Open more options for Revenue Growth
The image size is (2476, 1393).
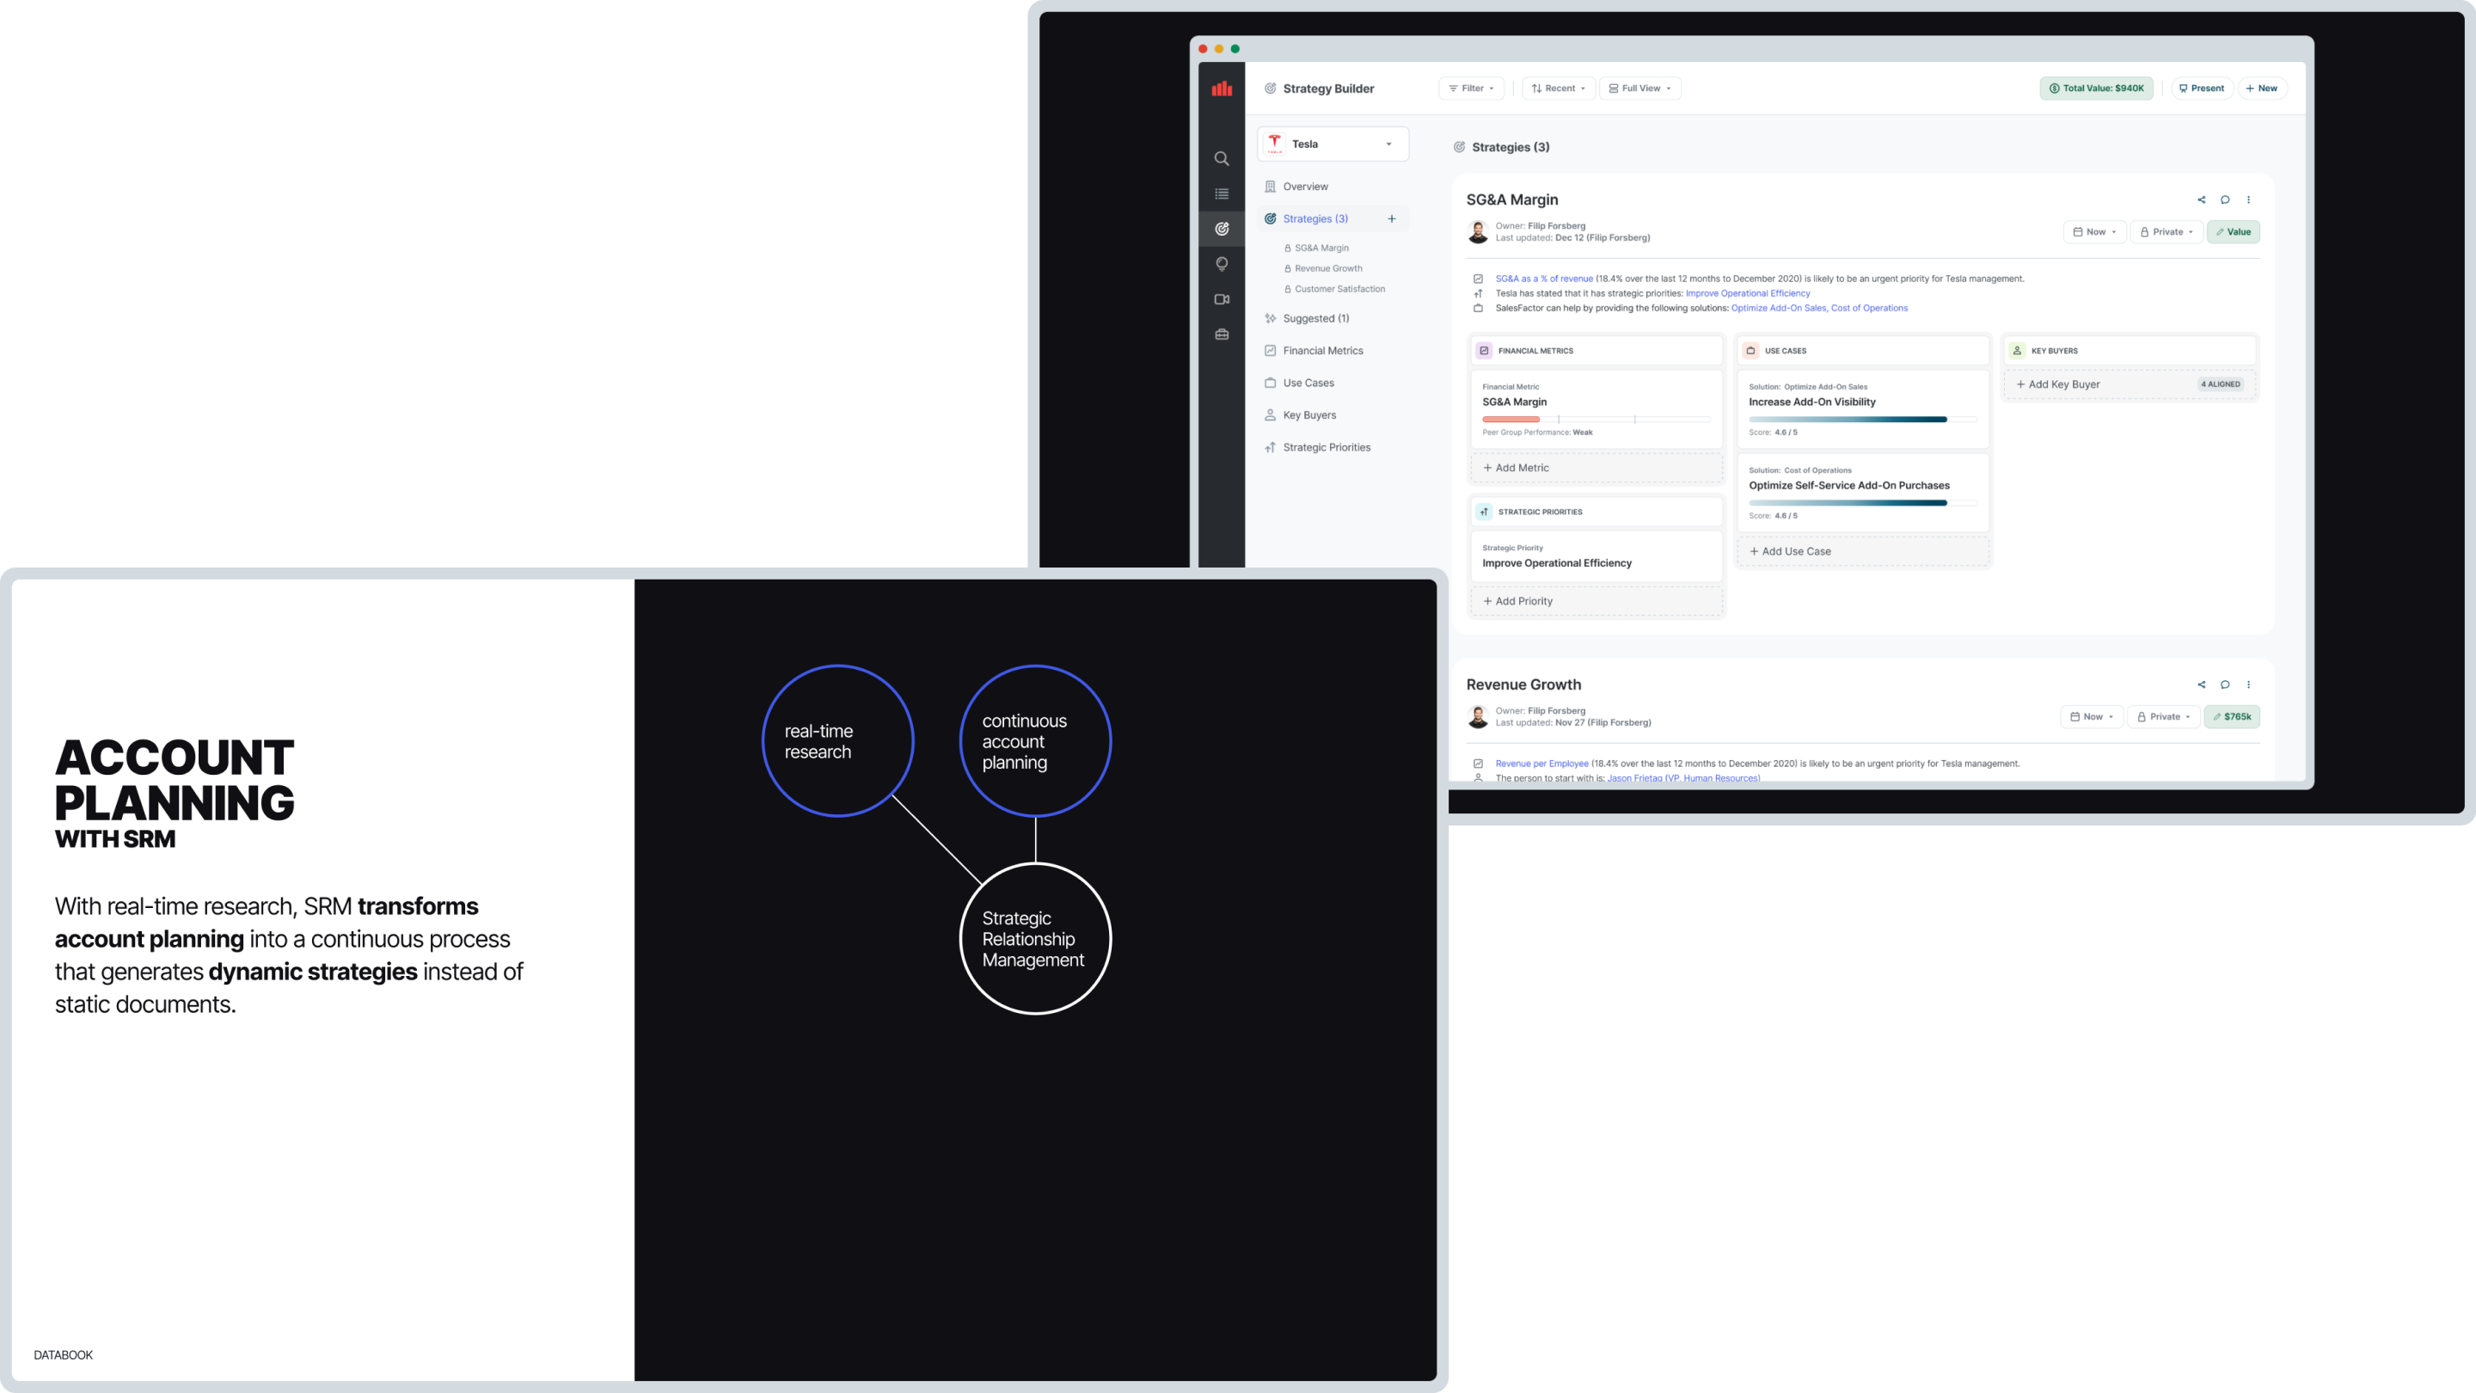(2248, 684)
